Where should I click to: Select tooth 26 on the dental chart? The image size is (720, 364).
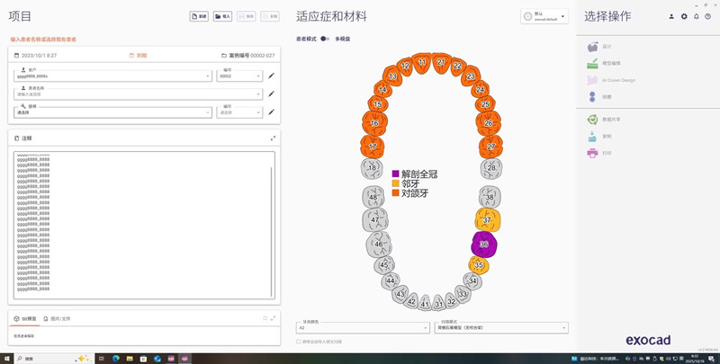point(489,123)
